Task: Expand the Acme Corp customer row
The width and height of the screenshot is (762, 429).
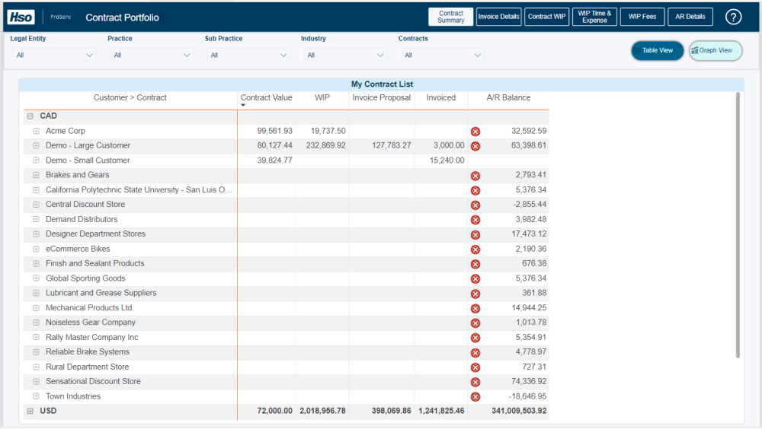Action: click(x=36, y=132)
